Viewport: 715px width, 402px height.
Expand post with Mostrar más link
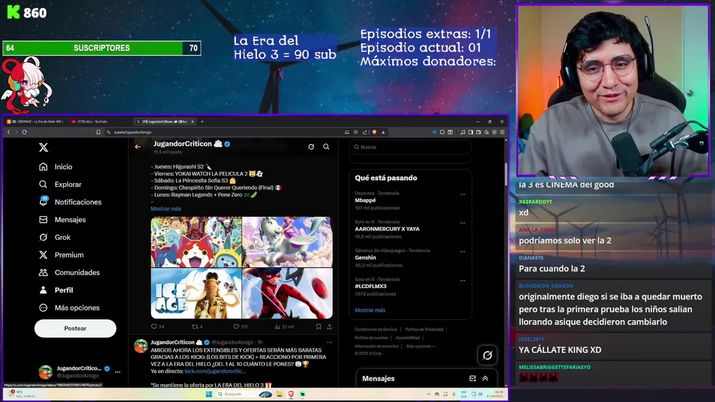(166, 209)
